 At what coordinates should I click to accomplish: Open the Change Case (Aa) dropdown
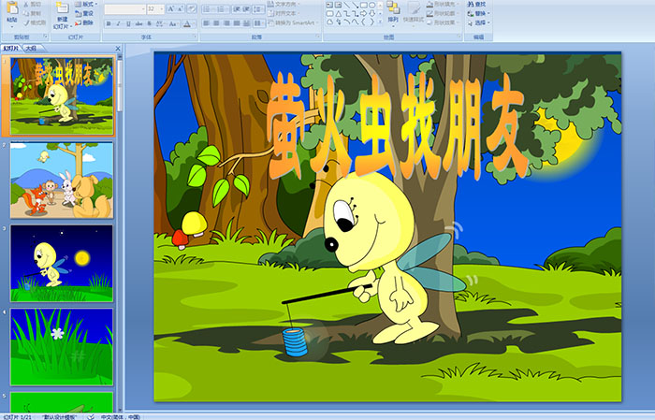tap(173, 23)
